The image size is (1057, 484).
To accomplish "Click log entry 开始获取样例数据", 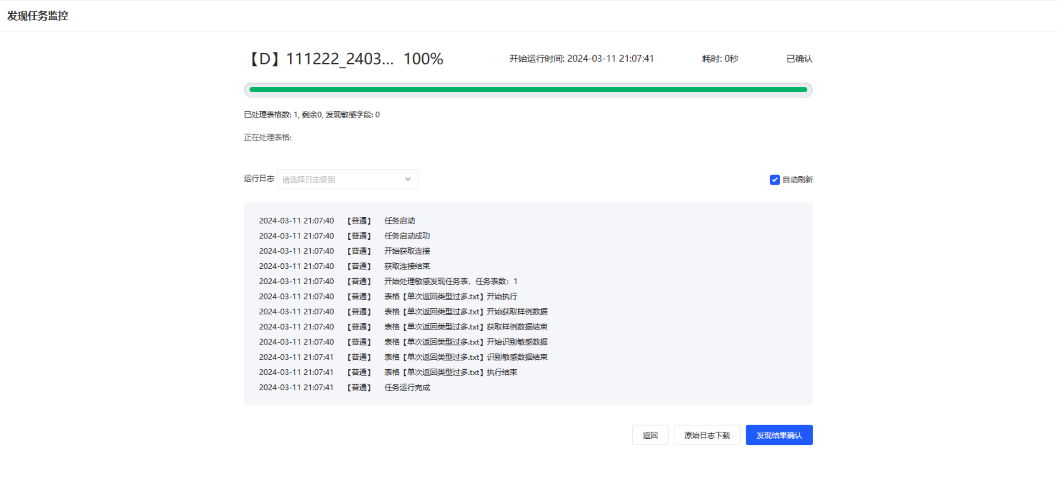I will 465,312.
